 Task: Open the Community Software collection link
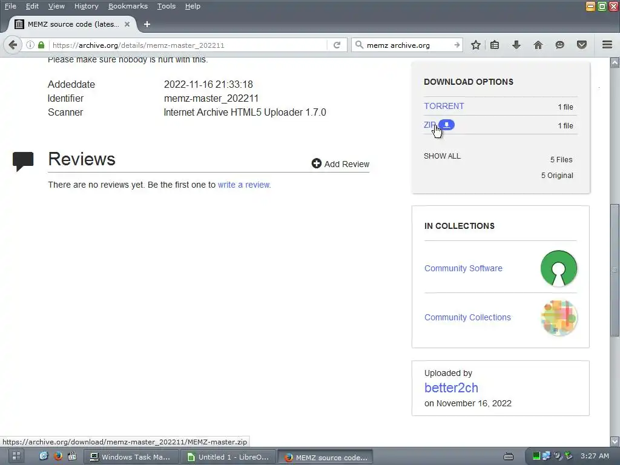(463, 268)
